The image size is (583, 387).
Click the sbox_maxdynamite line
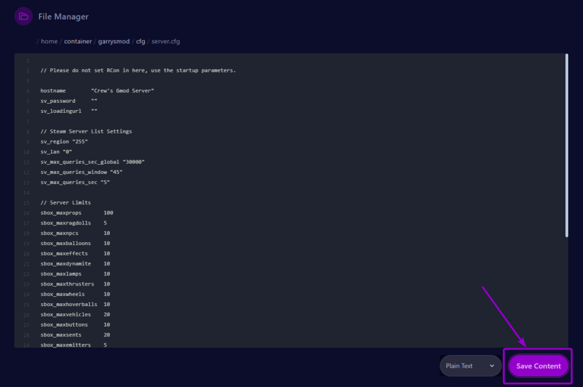click(75, 263)
